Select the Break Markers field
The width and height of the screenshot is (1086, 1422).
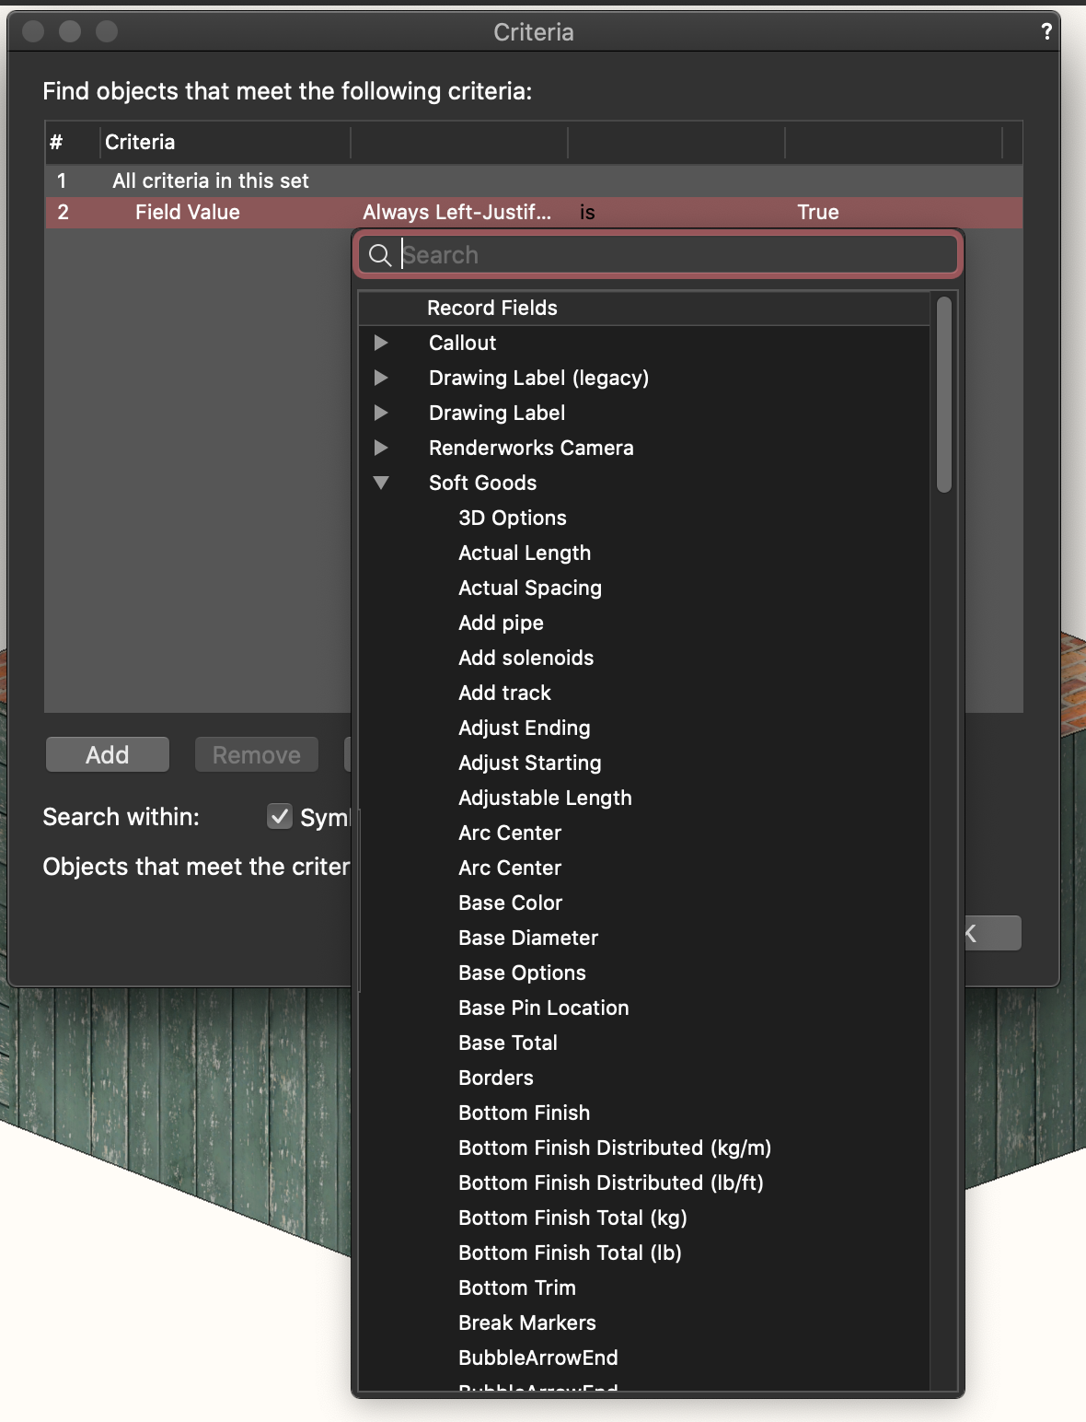point(527,1323)
